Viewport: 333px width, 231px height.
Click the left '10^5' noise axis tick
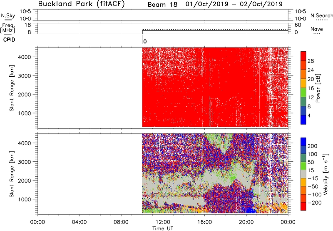coord(25,11)
